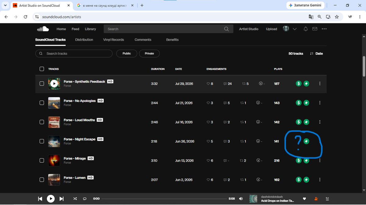Viewport: 366px width, 205px height.
Task: Follow dashdotdotdash via the orange person icon
Action: pos(316,199)
